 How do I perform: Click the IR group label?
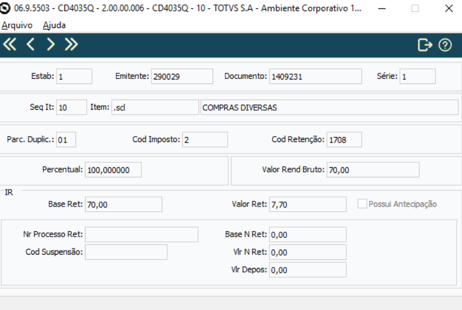point(9,192)
